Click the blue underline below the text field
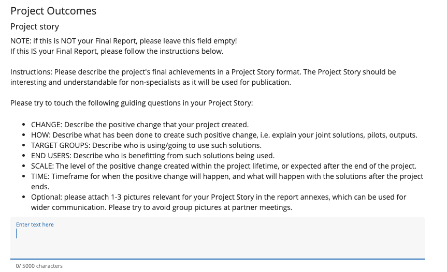Screen dimensions: 447x272 218,259
